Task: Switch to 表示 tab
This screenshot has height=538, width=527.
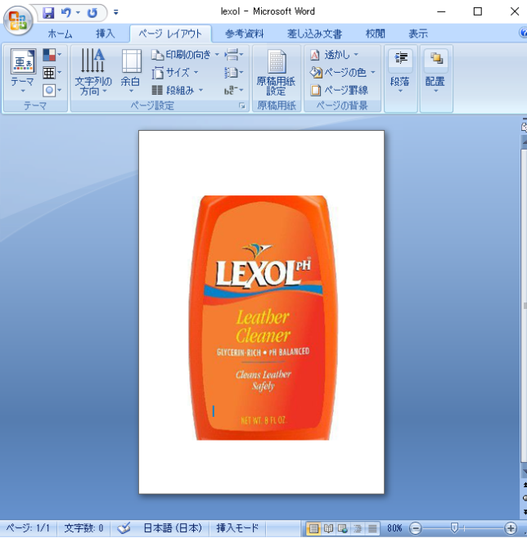Action: click(x=418, y=34)
